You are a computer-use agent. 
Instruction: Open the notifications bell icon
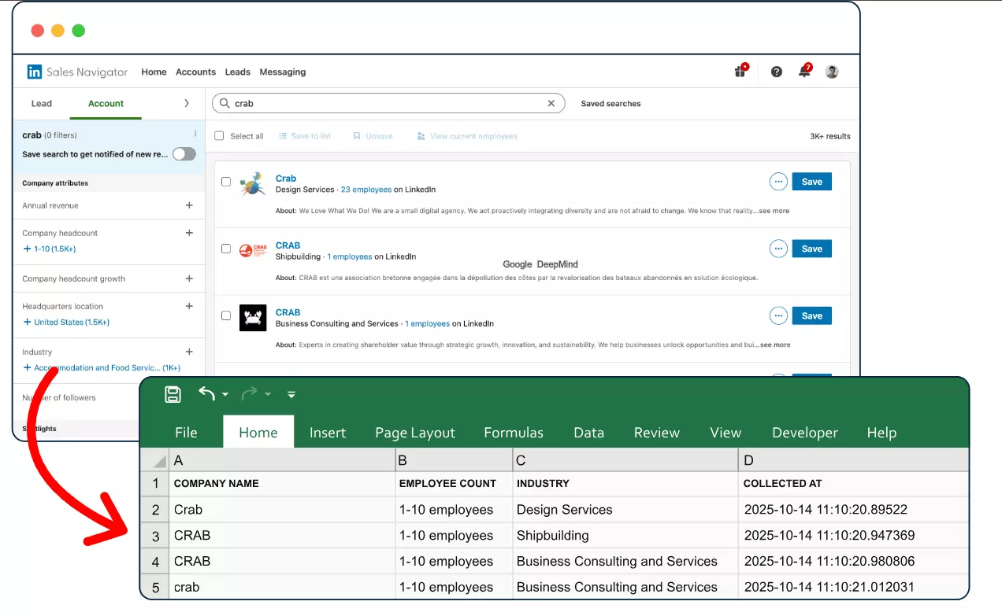(x=804, y=72)
